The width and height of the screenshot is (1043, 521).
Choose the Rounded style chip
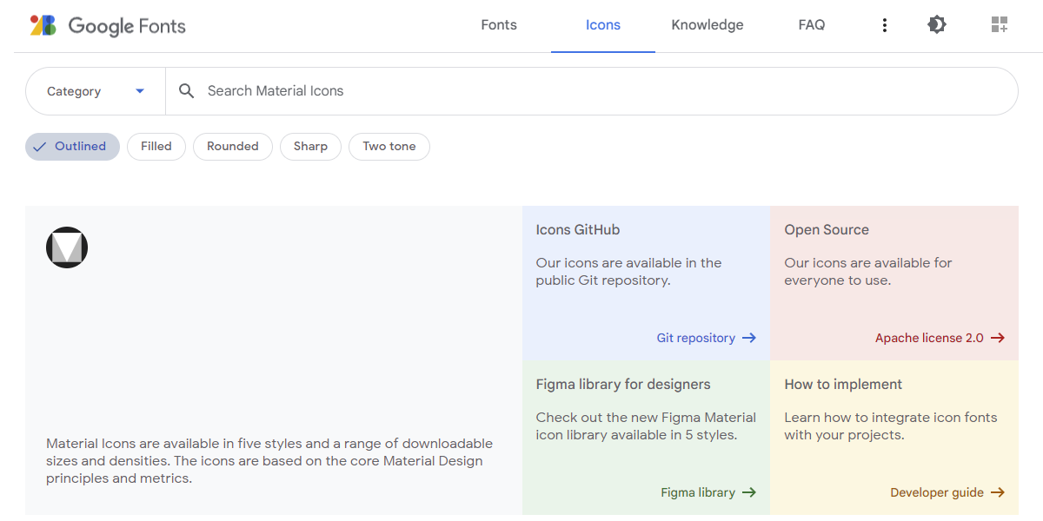click(x=233, y=147)
